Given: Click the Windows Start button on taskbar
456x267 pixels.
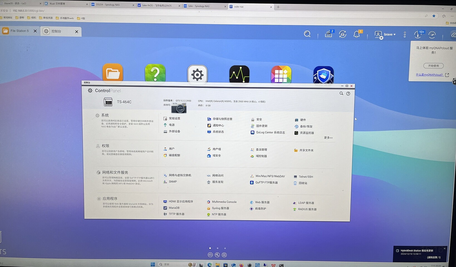Looking at the screenshot, I should point(153,264).
